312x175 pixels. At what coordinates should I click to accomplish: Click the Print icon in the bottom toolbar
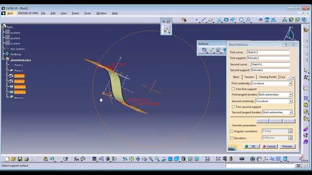pyautogui.click(x=26, y=159)
